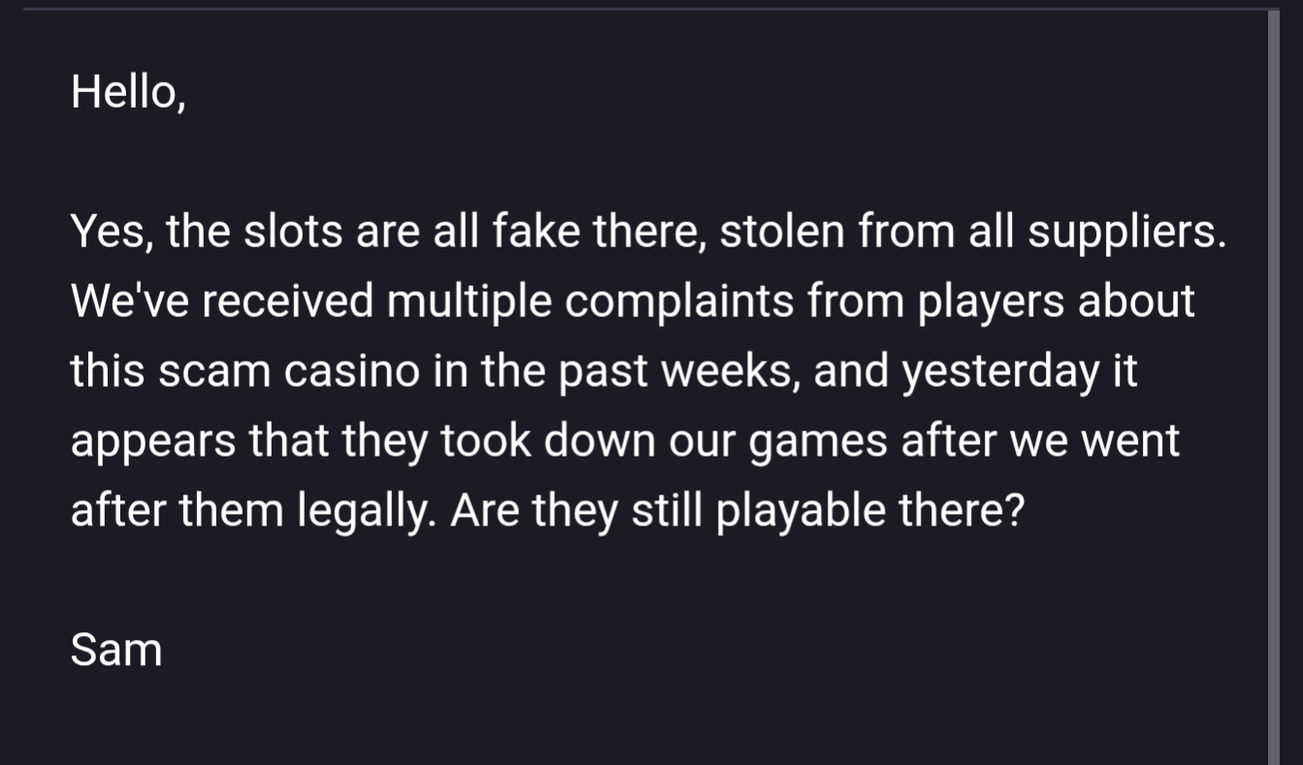
Task: Click the word "suppliers." in the message
Action: 1126,232
